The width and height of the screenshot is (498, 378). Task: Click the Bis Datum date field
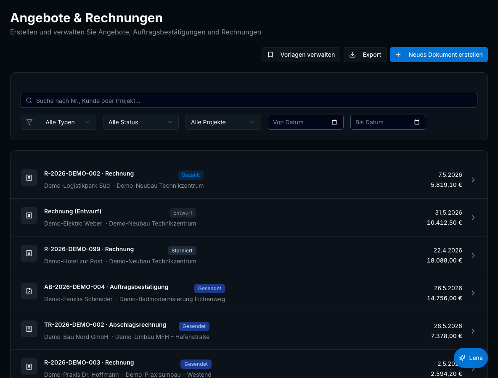[x=388, y=122]
